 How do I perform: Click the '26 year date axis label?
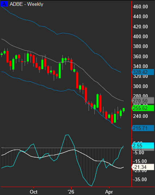pos(71,192)
